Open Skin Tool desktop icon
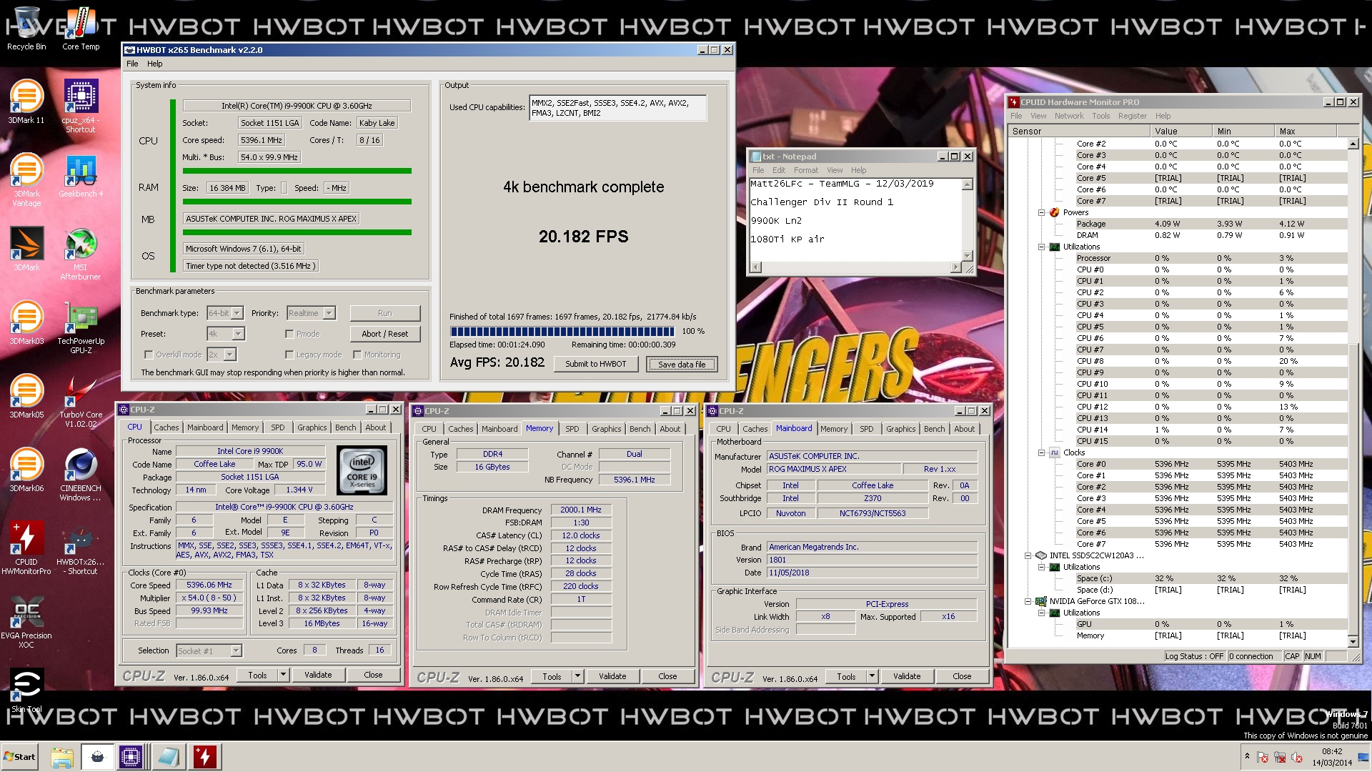 click(26, 691)
